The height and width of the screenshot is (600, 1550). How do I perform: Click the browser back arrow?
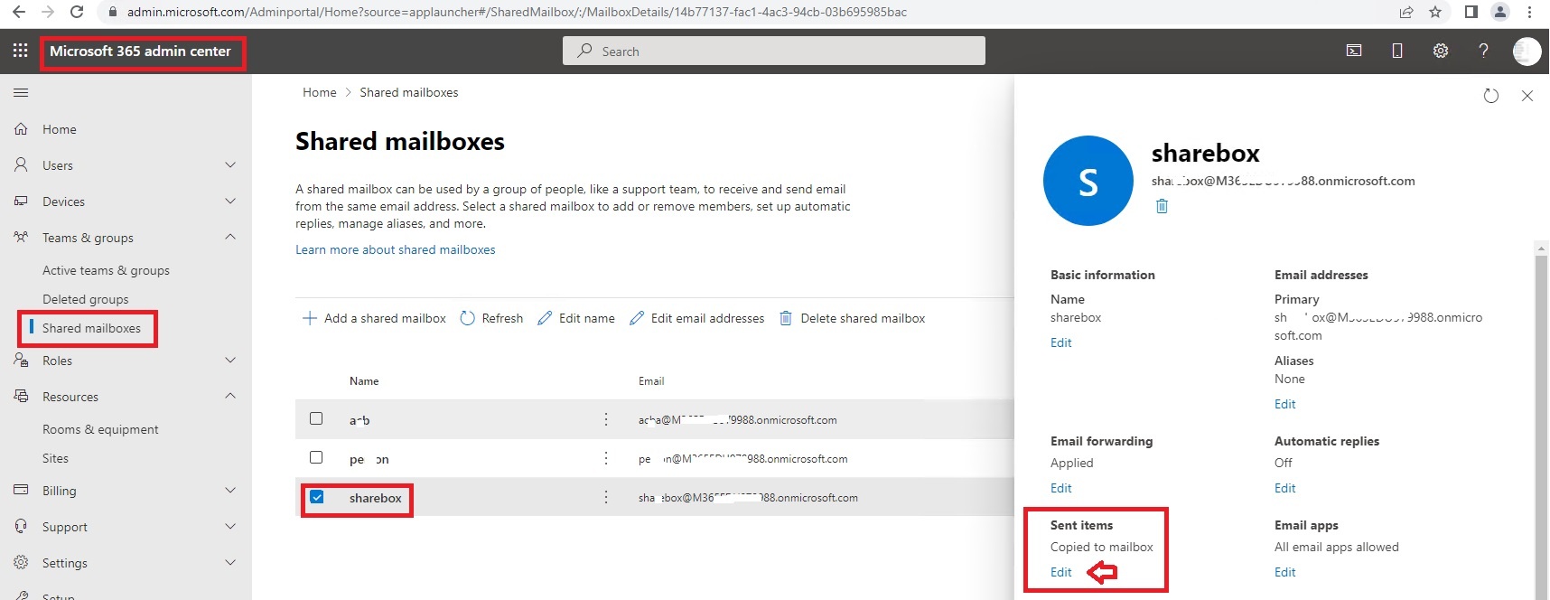point(19,12)
